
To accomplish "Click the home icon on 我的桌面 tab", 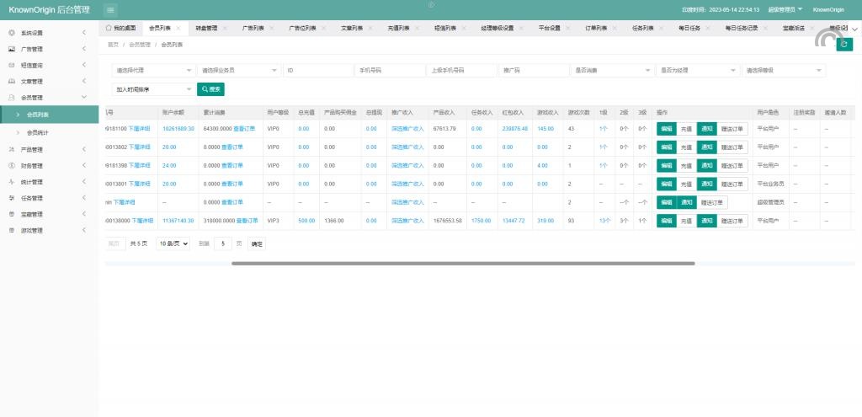I will (x=108, y=28).
